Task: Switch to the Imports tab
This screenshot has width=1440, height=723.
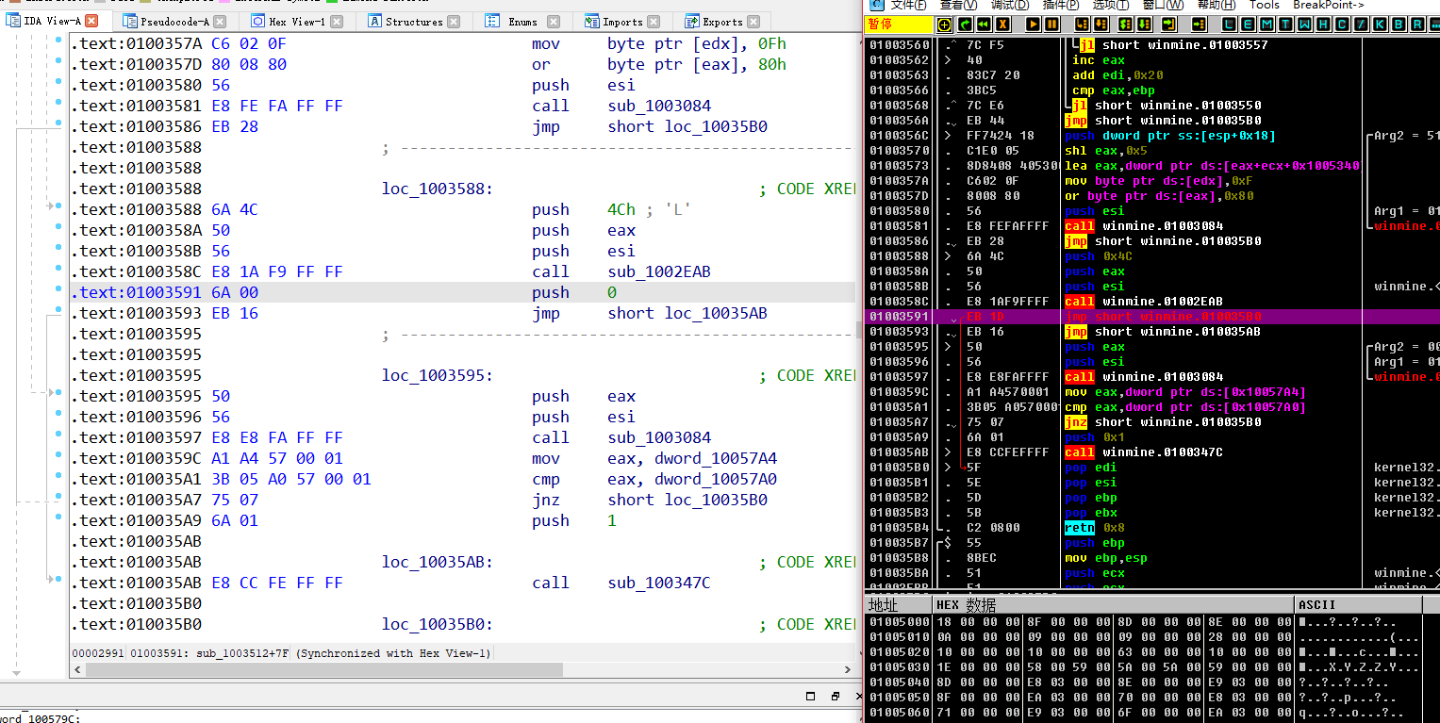Action: tap(622, 21)
